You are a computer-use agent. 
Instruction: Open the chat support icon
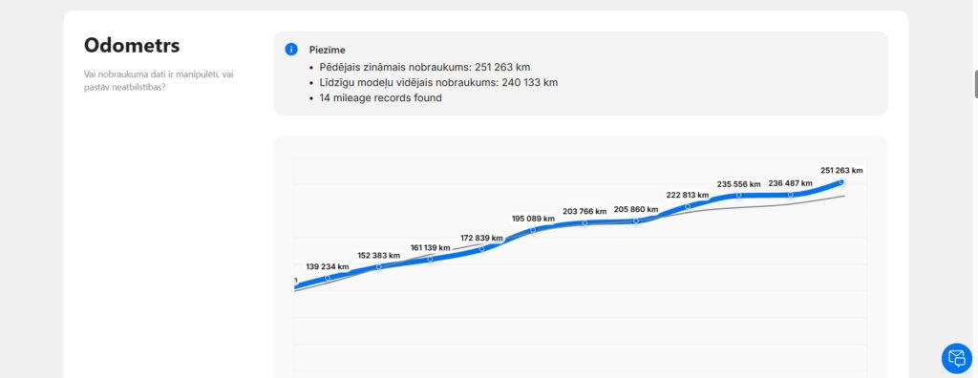tap(956, 358)
